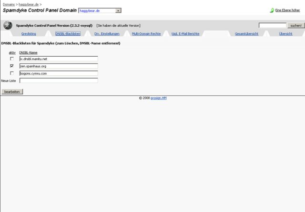Focus the search input next to suchen!
This screenshot has width=305, height=212.
(x=273, y=25)
